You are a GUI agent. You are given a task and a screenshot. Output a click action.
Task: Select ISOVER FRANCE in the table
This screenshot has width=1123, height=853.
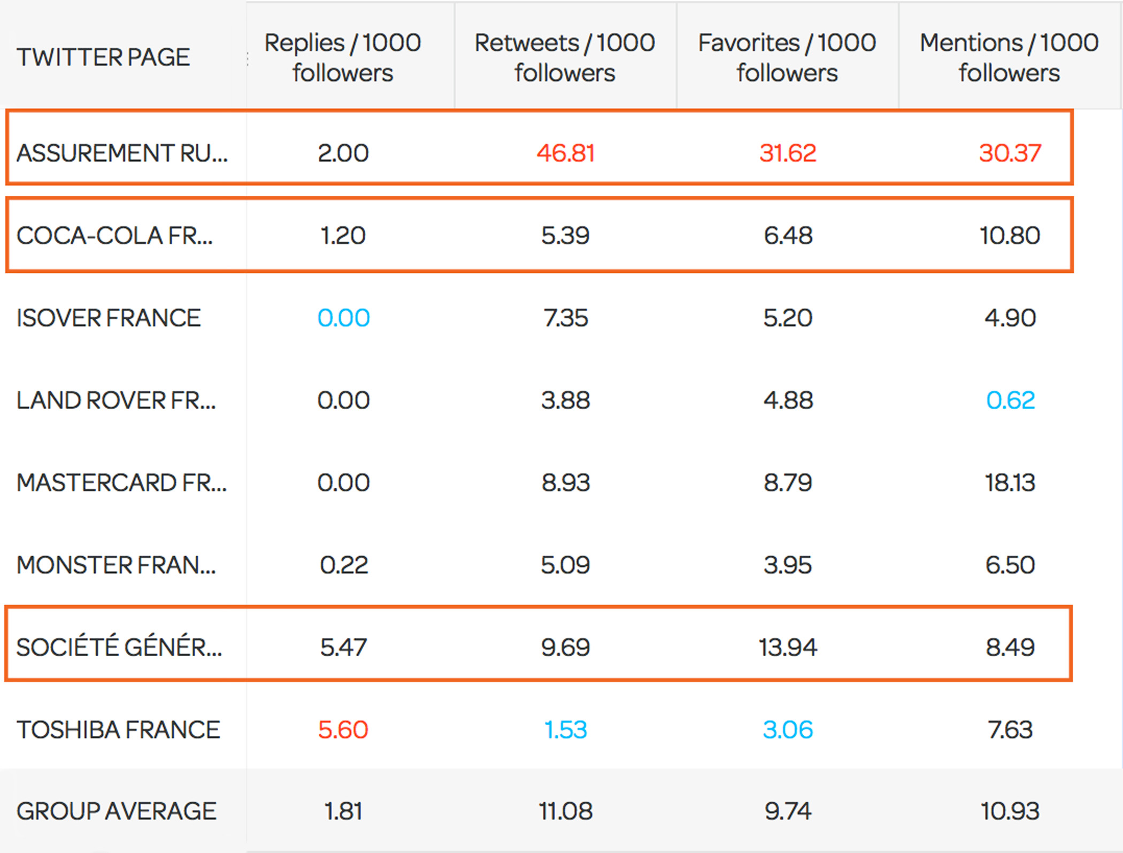tap(109, 318)
